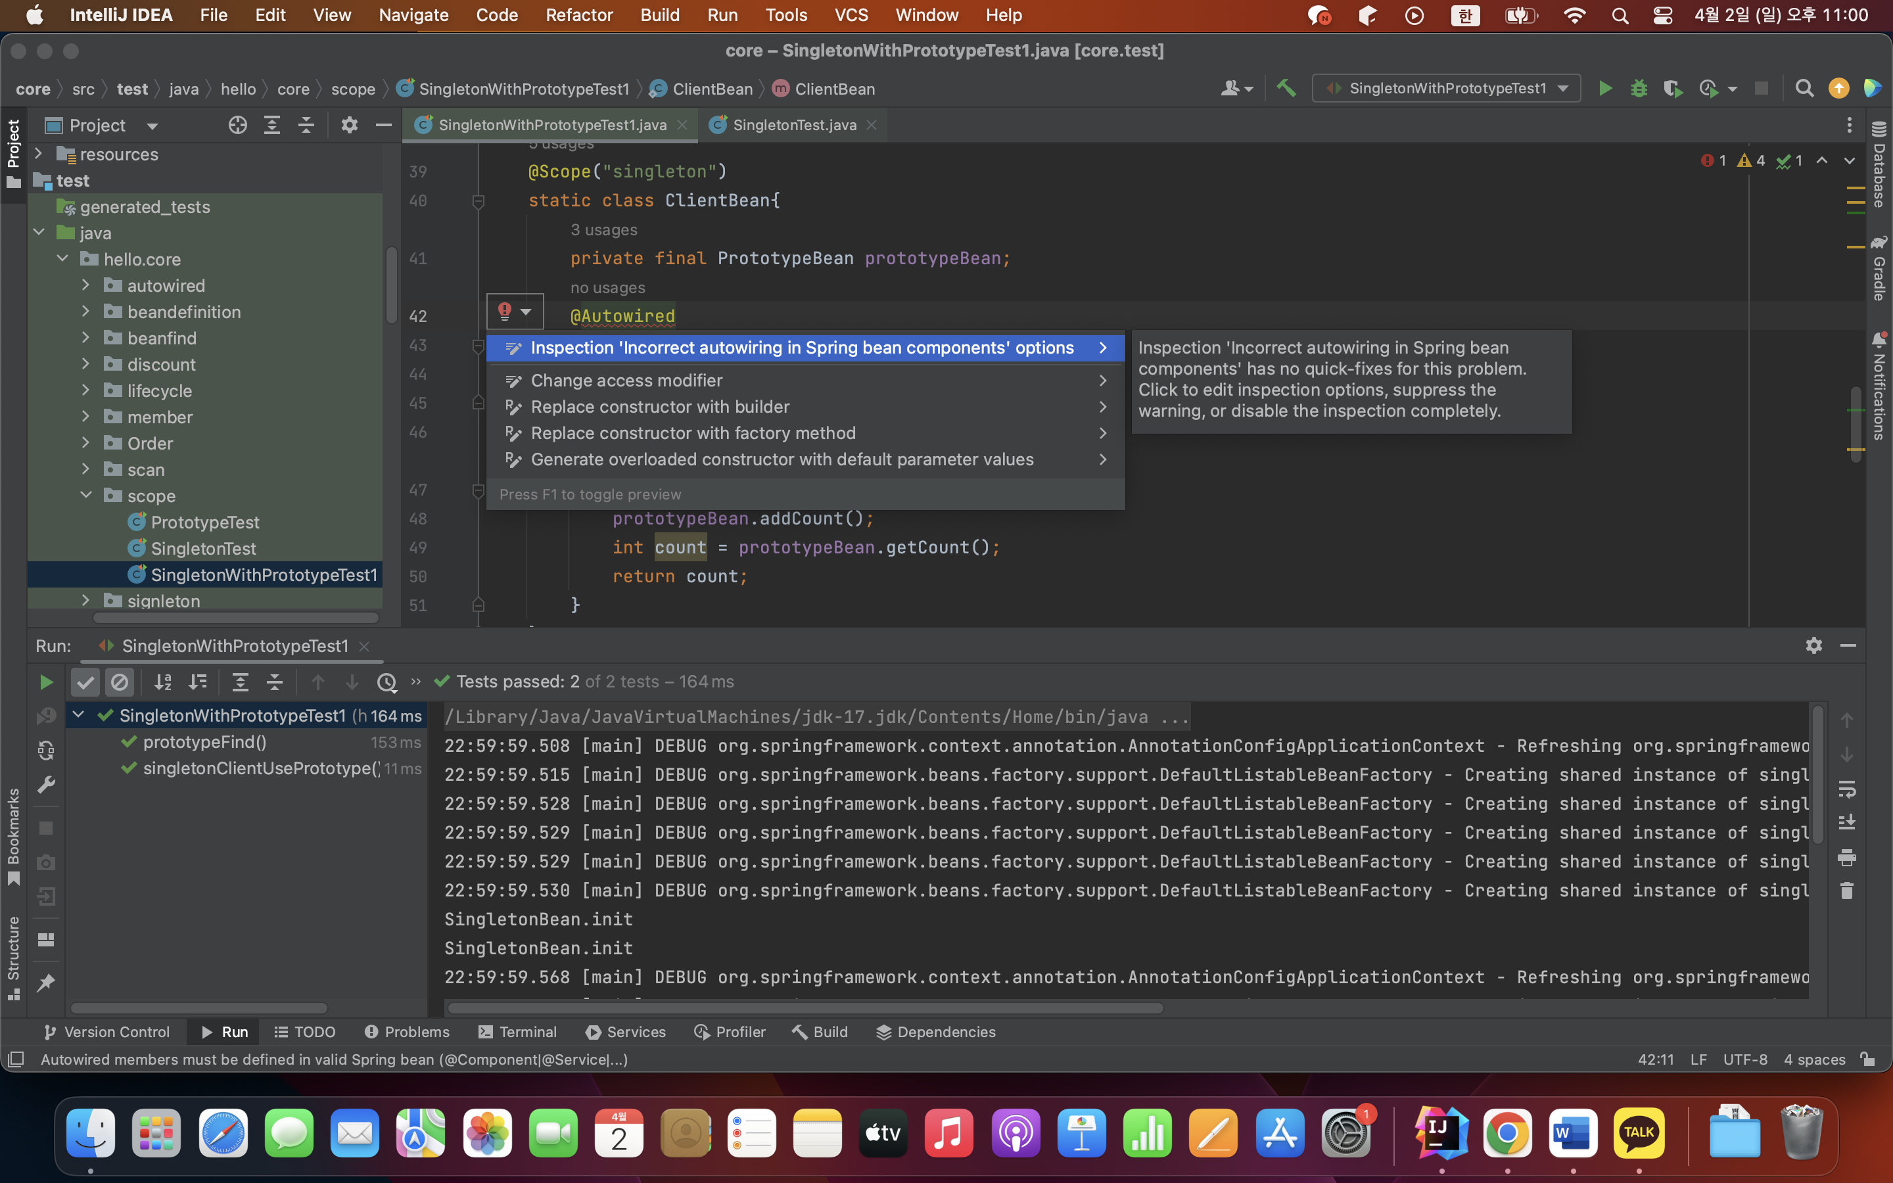Click console vertical scrollbar thumb
Image resolution: width=1893 pixels, height=1183 pixels.
(x=1818, y=775)
